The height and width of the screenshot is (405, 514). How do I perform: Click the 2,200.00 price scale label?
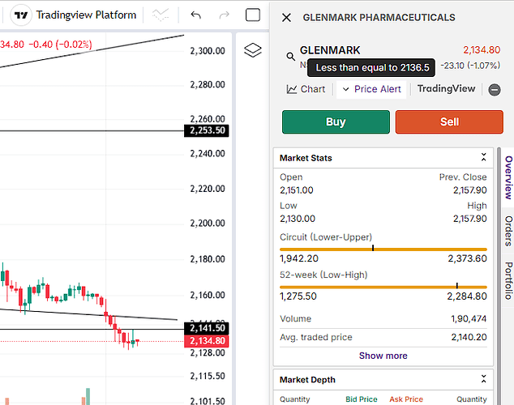(208, 224)
